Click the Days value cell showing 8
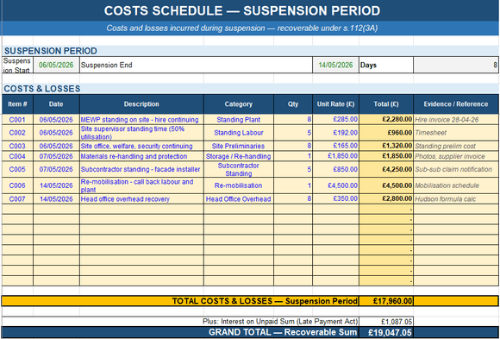The width and height of the screenshot is (500, 339). pyautogui.click(x=456, y=65)
